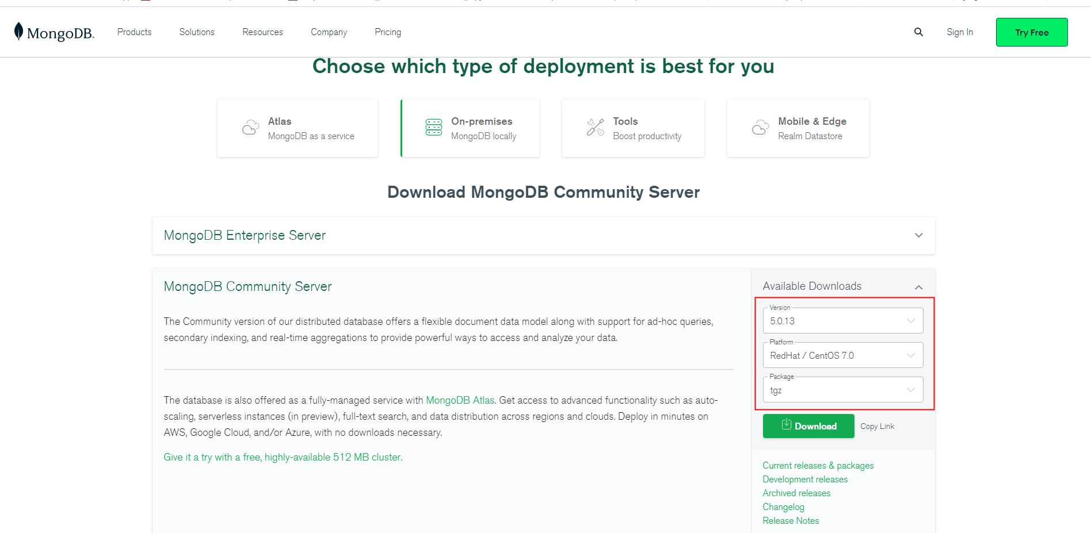Viewport: 1091px width, 533px height.
Task: Go to the Pricing page
Action: tap(388, 32)
